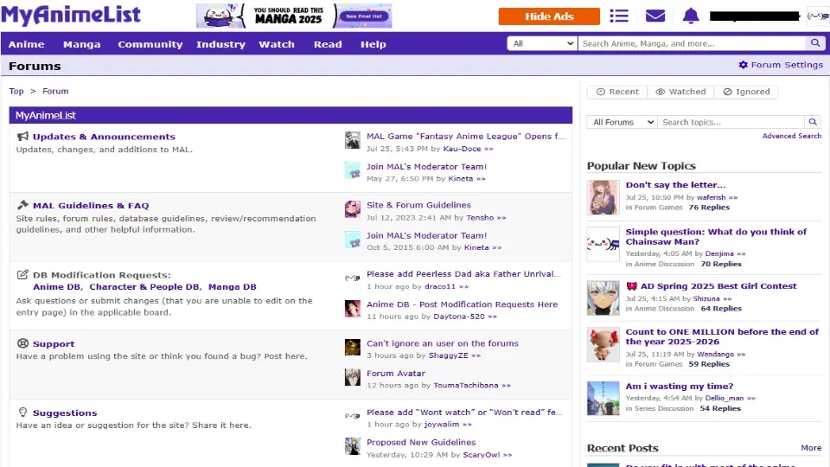Click avatar beside Can't ignore an user topic
This screenshot has height=467, width=830.
[353, 348]
